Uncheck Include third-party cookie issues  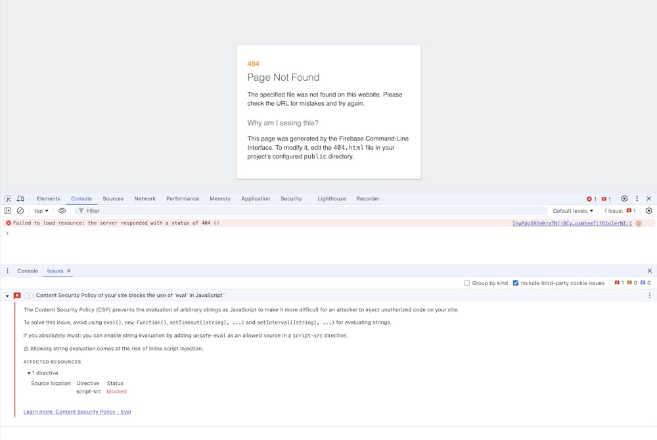tap(516, 283)
